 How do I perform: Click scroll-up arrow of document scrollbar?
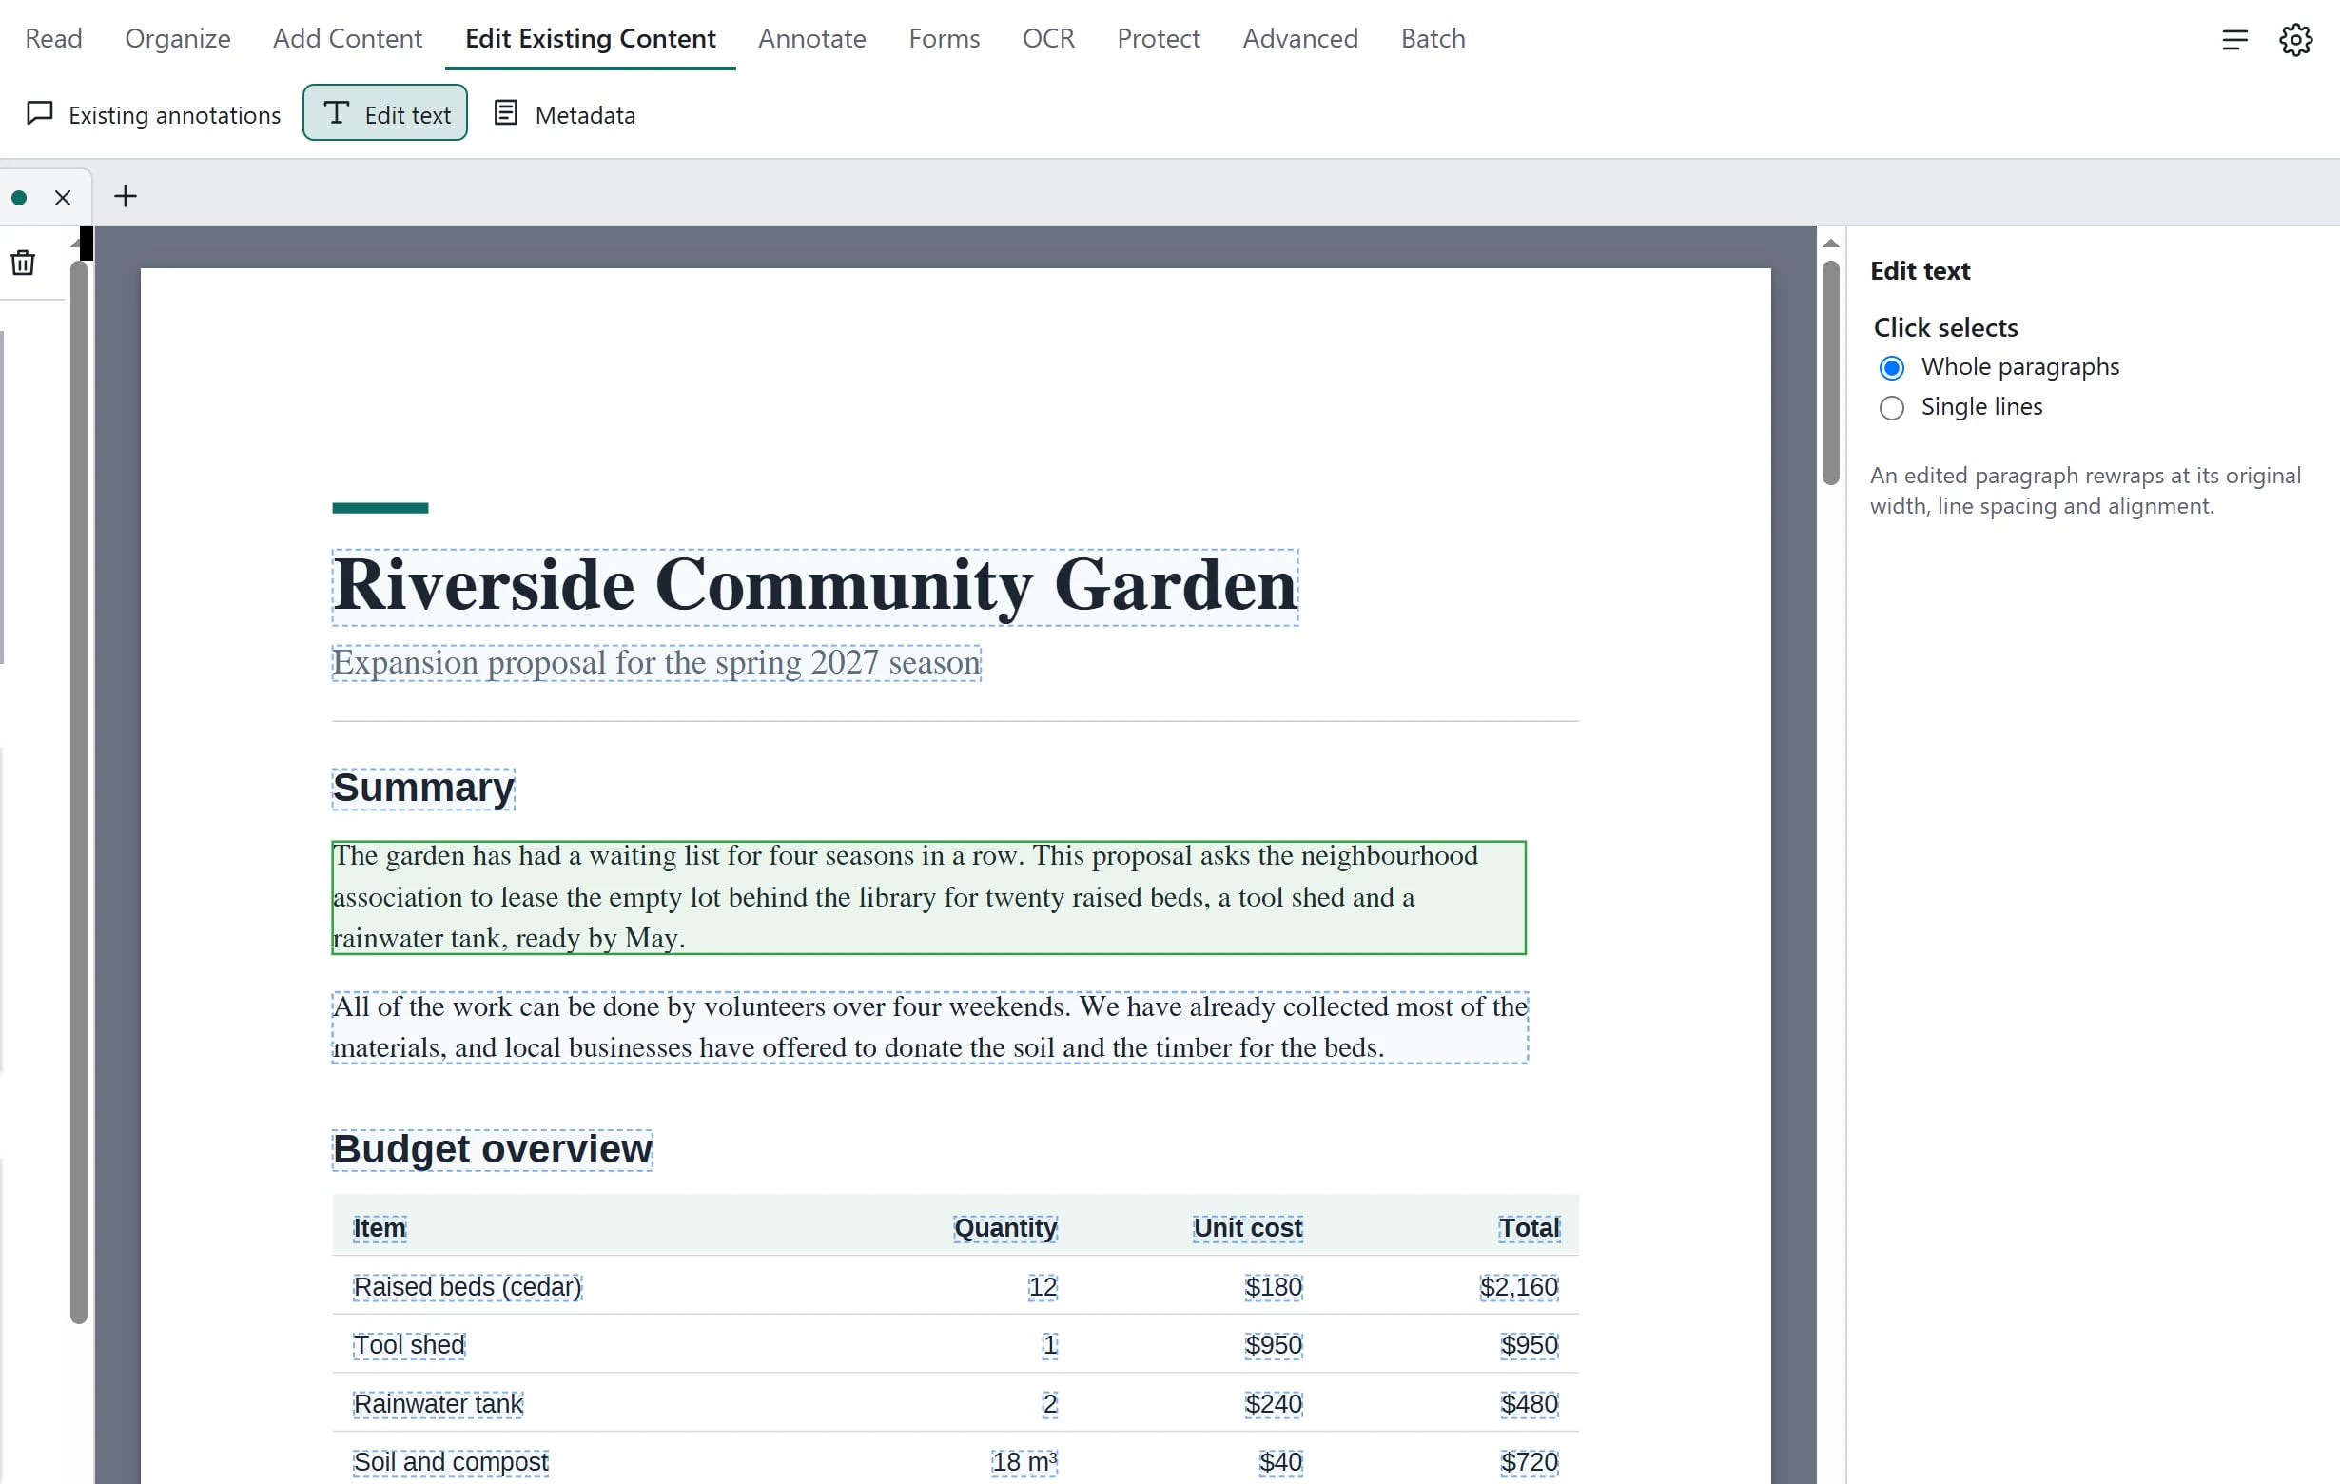[x=1831, y=243]
